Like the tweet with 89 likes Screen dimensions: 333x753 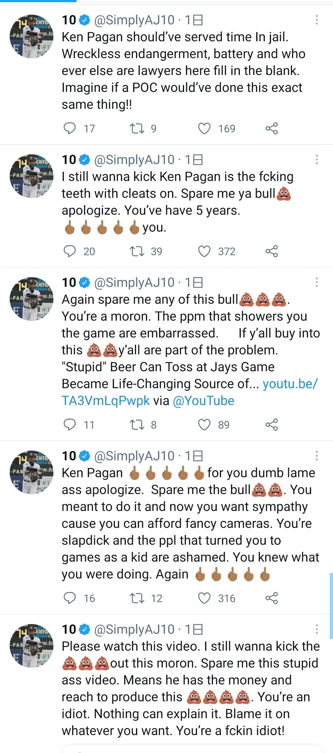click(x=204, y=425)
